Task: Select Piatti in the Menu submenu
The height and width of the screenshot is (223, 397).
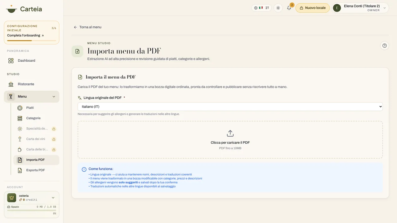Action: pyautogui.click(x=36, y=108)
